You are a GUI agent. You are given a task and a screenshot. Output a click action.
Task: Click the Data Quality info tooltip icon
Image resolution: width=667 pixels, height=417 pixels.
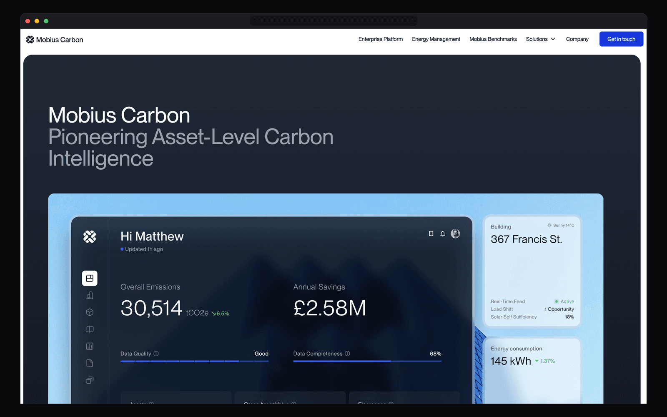156,354
